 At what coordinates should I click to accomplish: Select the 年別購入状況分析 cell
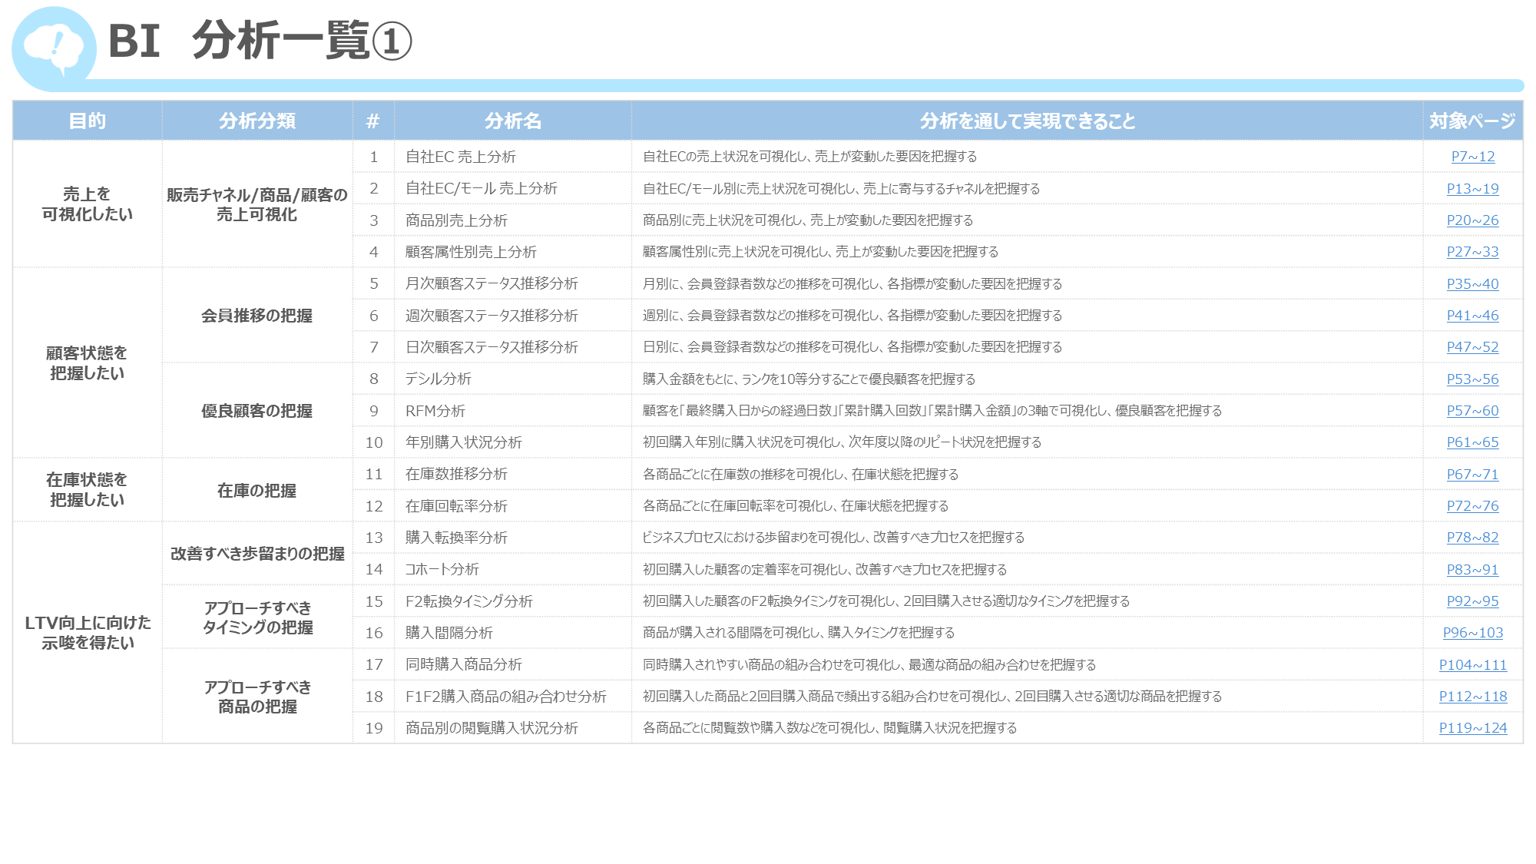pyautogui.click(x=513, y=442)
